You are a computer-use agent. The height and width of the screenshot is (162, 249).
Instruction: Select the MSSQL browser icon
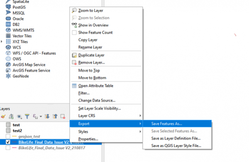(x=8, y=13)
